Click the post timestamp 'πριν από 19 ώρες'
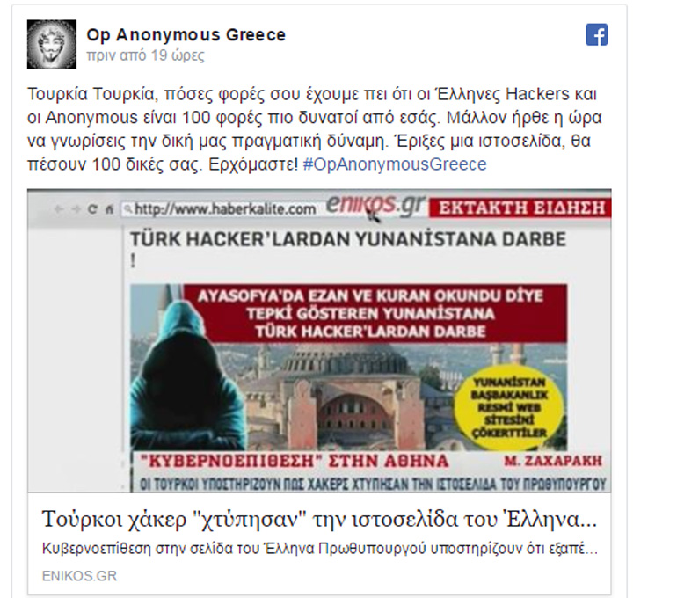 coord(145,55)
